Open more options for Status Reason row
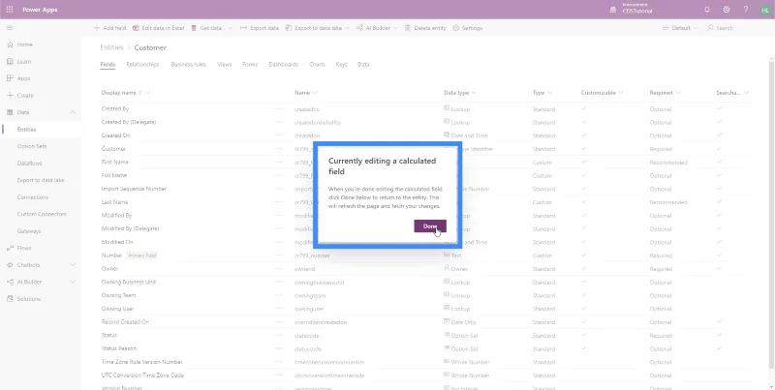The height and width of the screenshot is (390, 775). (x=279, y=349)
